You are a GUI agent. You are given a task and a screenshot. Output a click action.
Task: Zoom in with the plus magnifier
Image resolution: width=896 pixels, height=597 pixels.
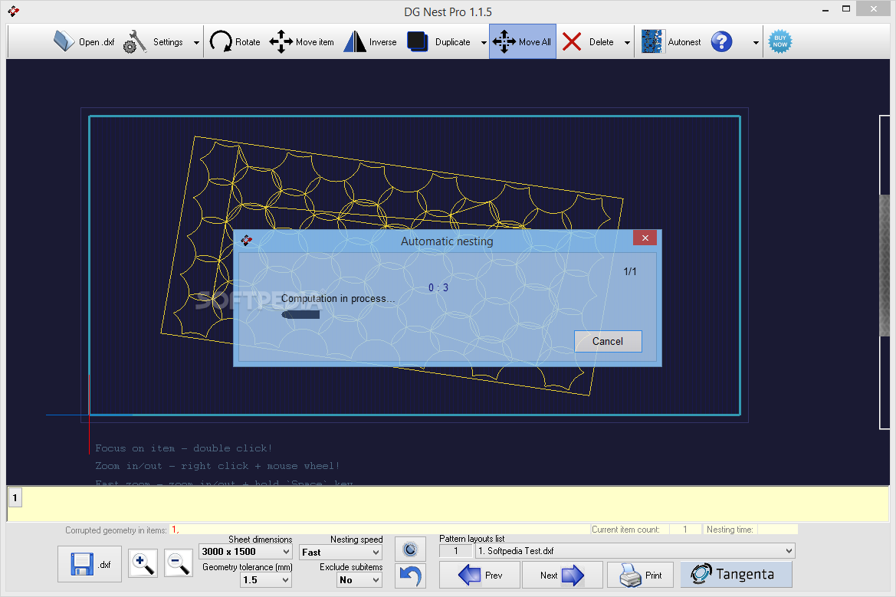(x=143, y=563)
